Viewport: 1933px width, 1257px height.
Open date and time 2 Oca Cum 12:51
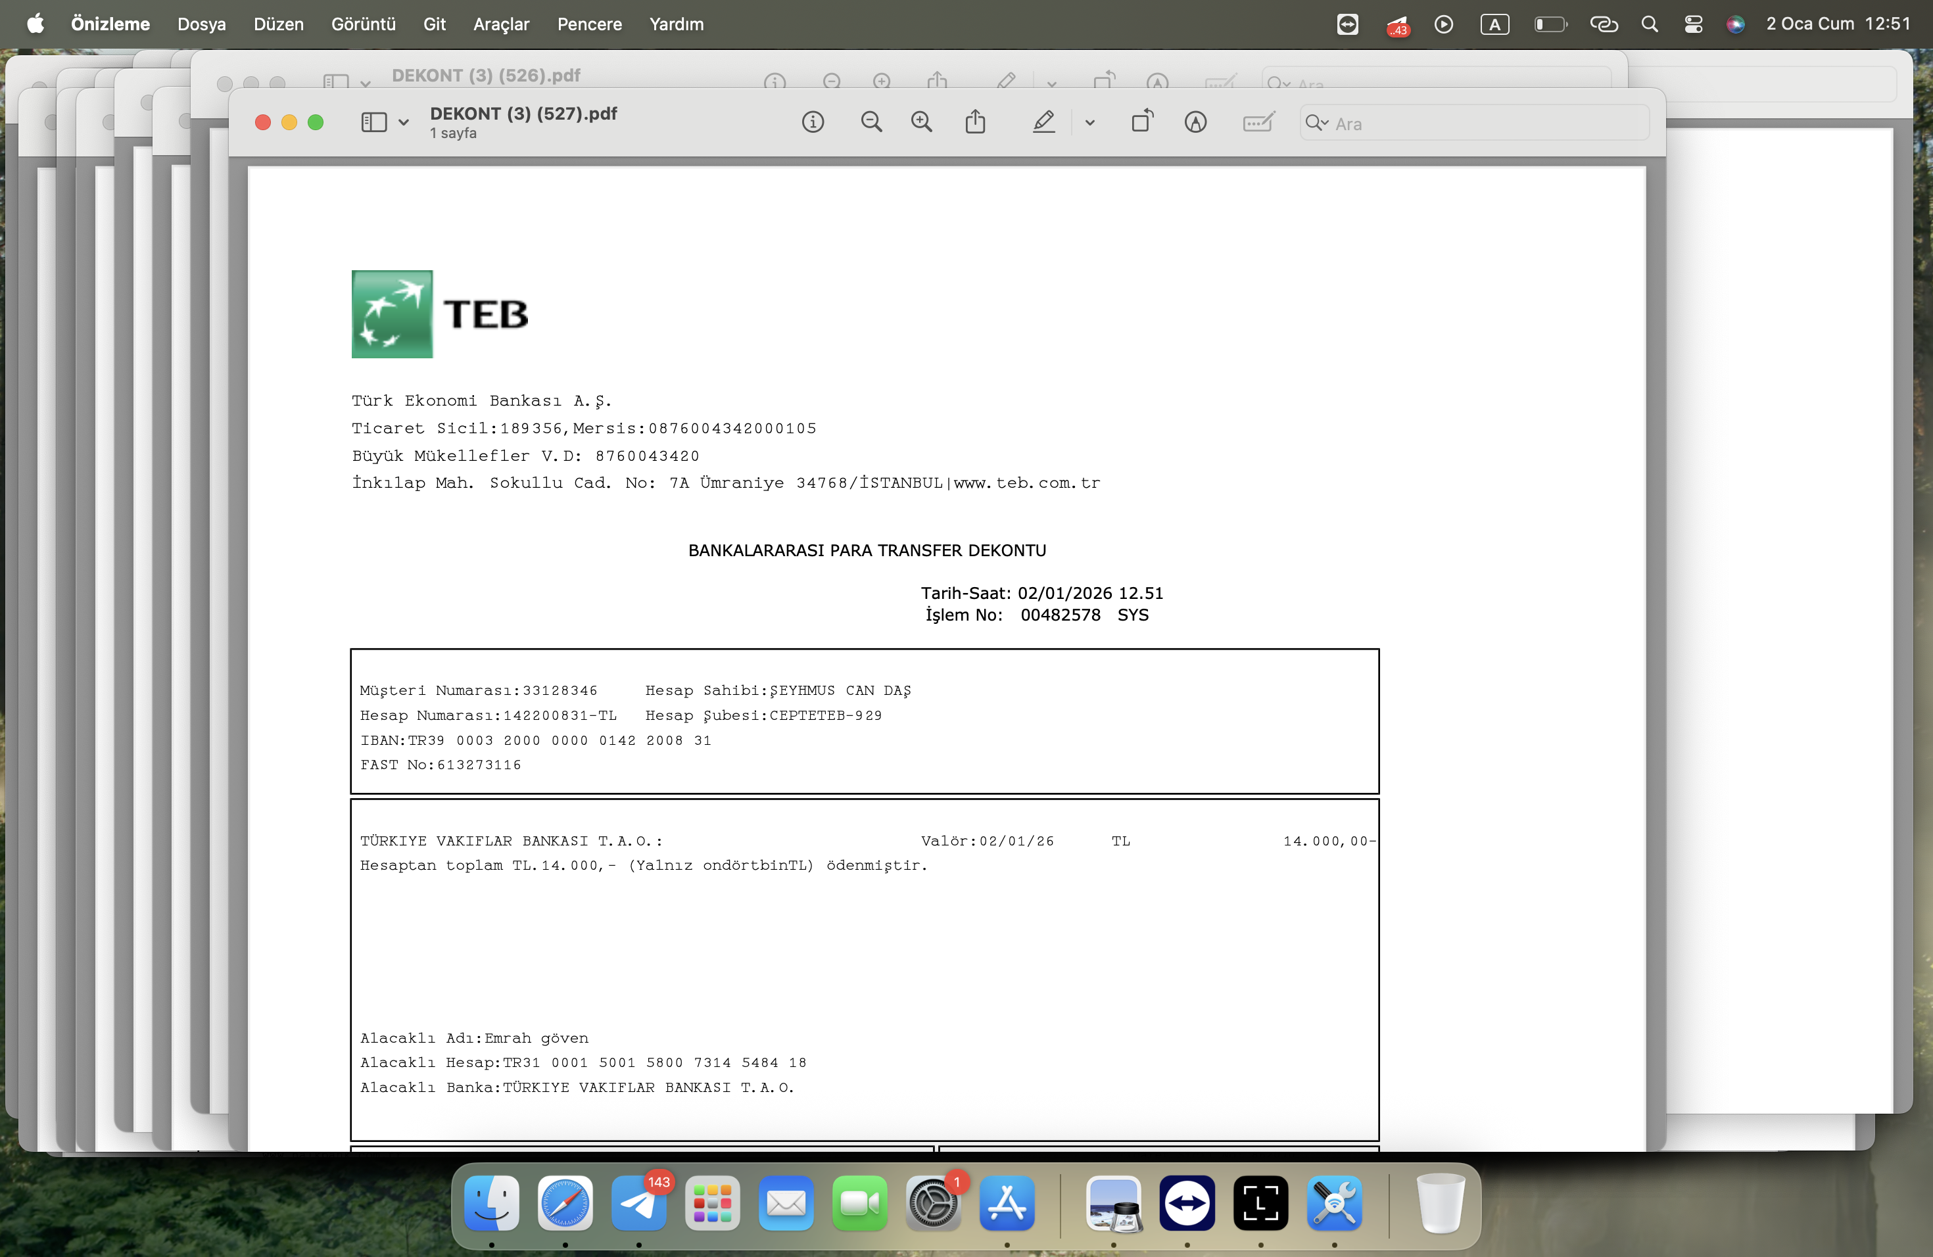click(1839, 24)
